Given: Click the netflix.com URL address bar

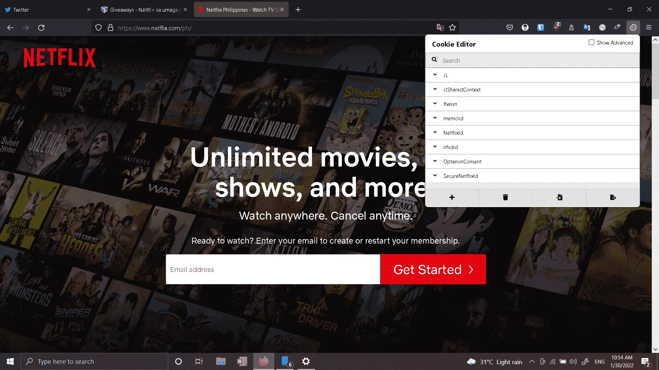Looking at the screenshot, I should click(275, 28).
